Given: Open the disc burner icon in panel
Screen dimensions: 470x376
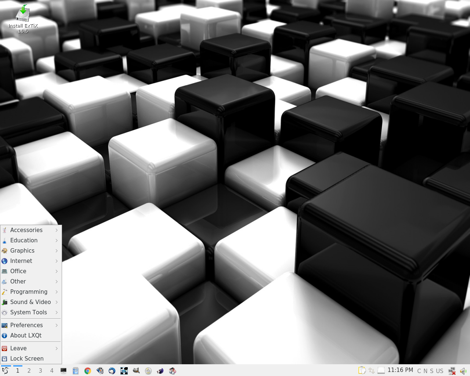Looking at the screenshot, I should coord(148,371).
